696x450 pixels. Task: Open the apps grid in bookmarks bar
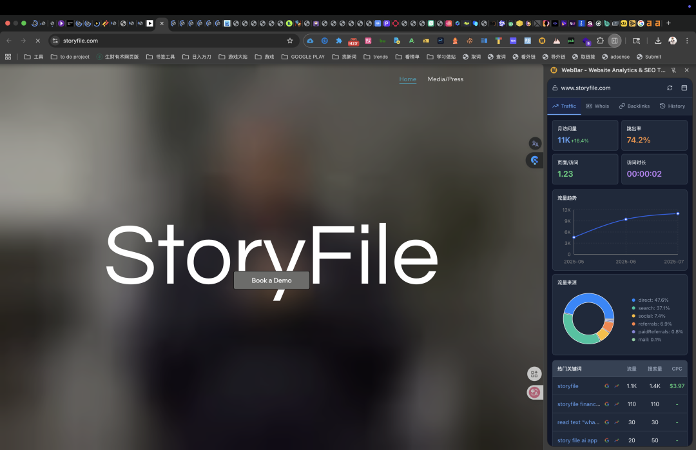(8, 57)
